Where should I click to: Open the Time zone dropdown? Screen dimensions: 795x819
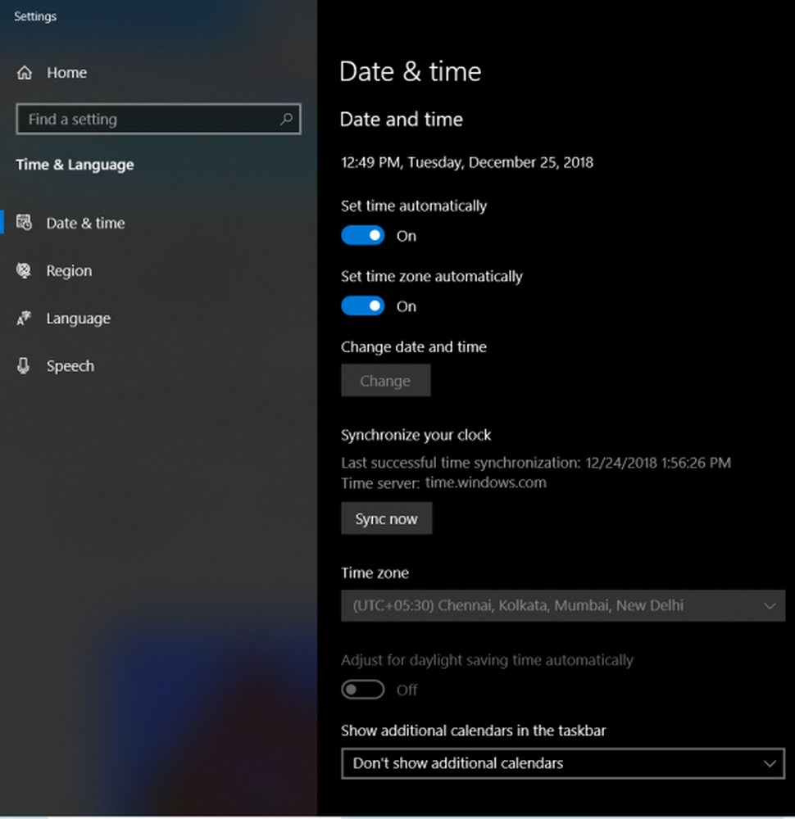tap(562, 606)
